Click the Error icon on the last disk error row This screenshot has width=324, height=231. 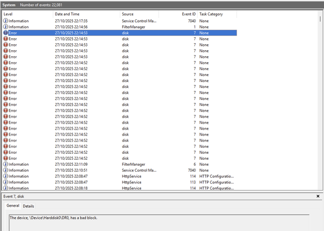[6, 158]
